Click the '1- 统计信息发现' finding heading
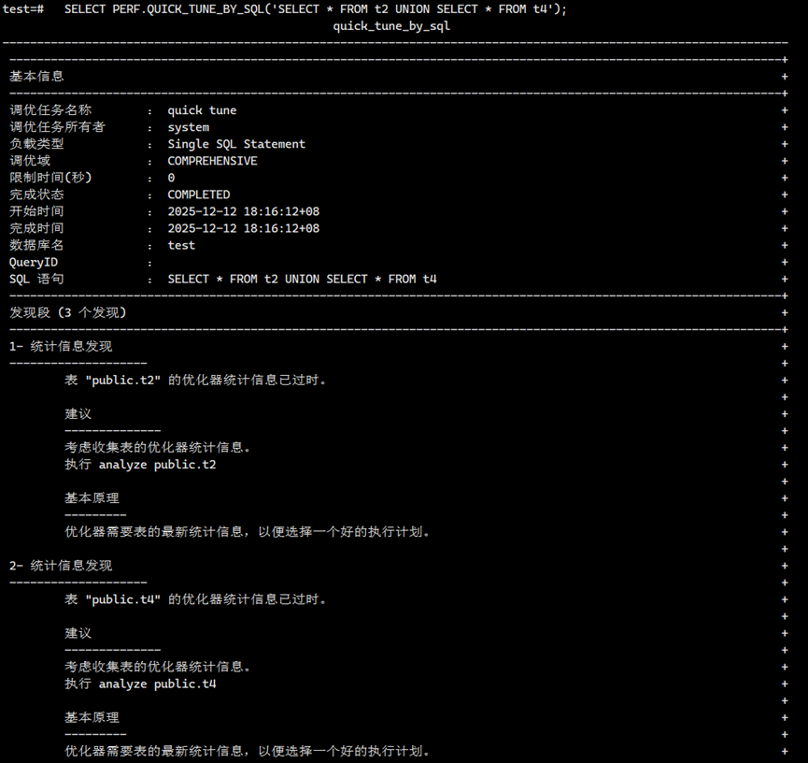This screenshot has width=808, height=763. [x=61, y=346]
